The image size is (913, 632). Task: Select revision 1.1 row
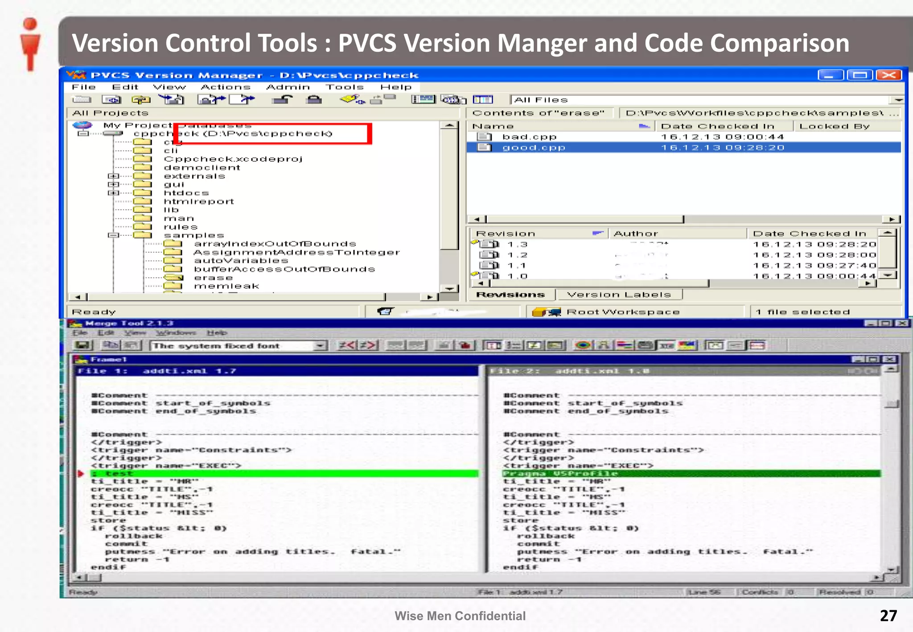[674, 266]
